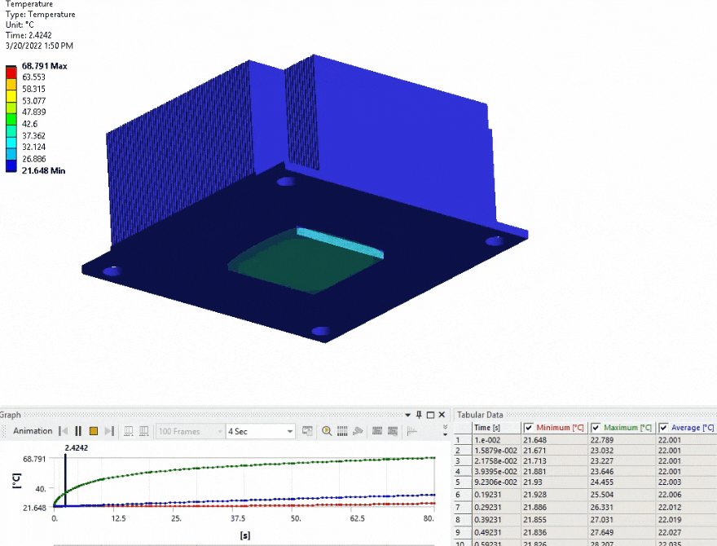
Task: Click the grid icon in animation toolbar
Action: point(341,431)
